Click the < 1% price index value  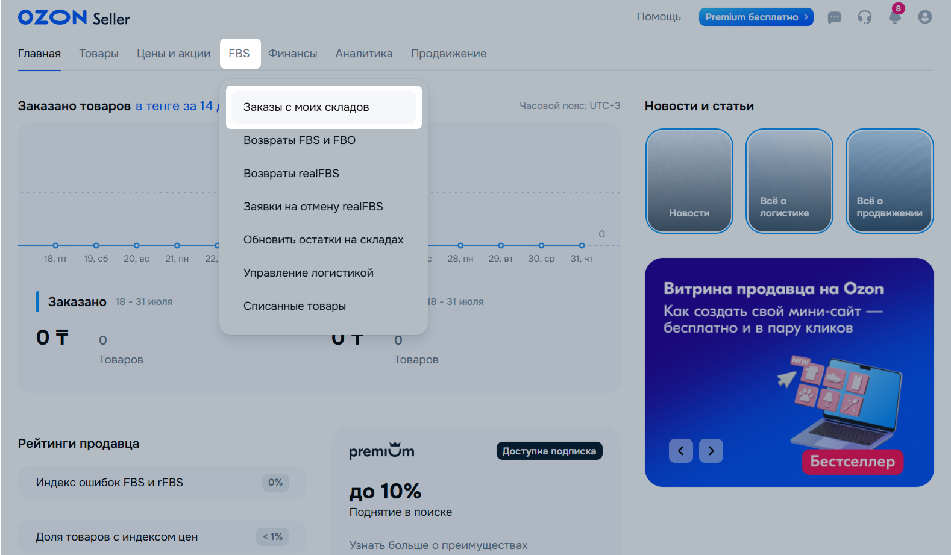[x=273, y=537]
